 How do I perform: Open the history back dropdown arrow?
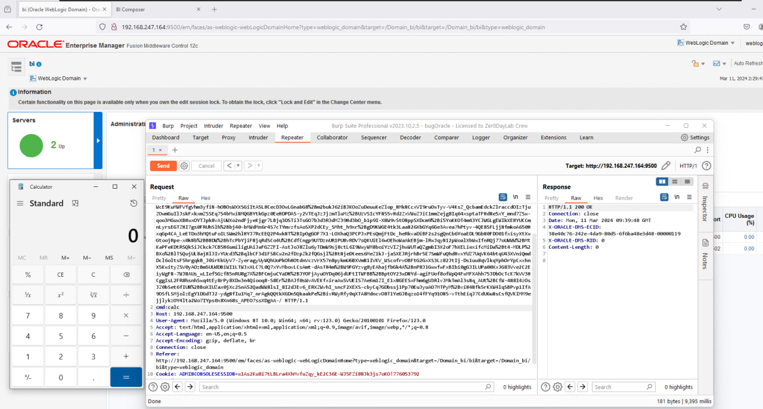(x=238, y=166)
